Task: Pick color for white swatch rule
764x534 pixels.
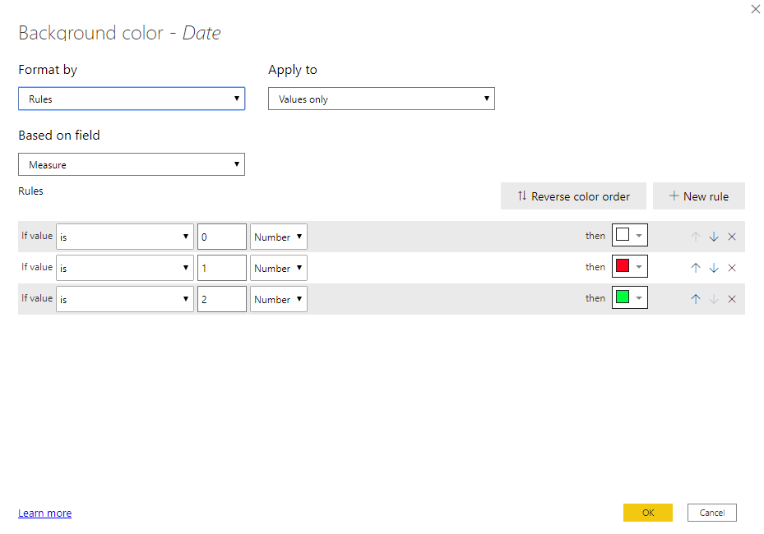Action: [629, 235]
